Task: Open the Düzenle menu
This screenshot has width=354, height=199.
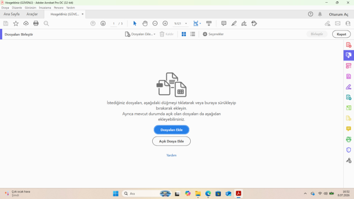Action: click(x=17, y=8)
